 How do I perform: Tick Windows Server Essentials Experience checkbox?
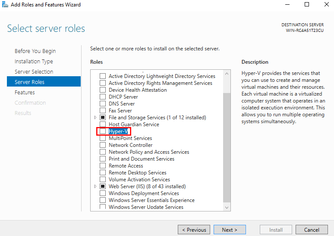103,200
